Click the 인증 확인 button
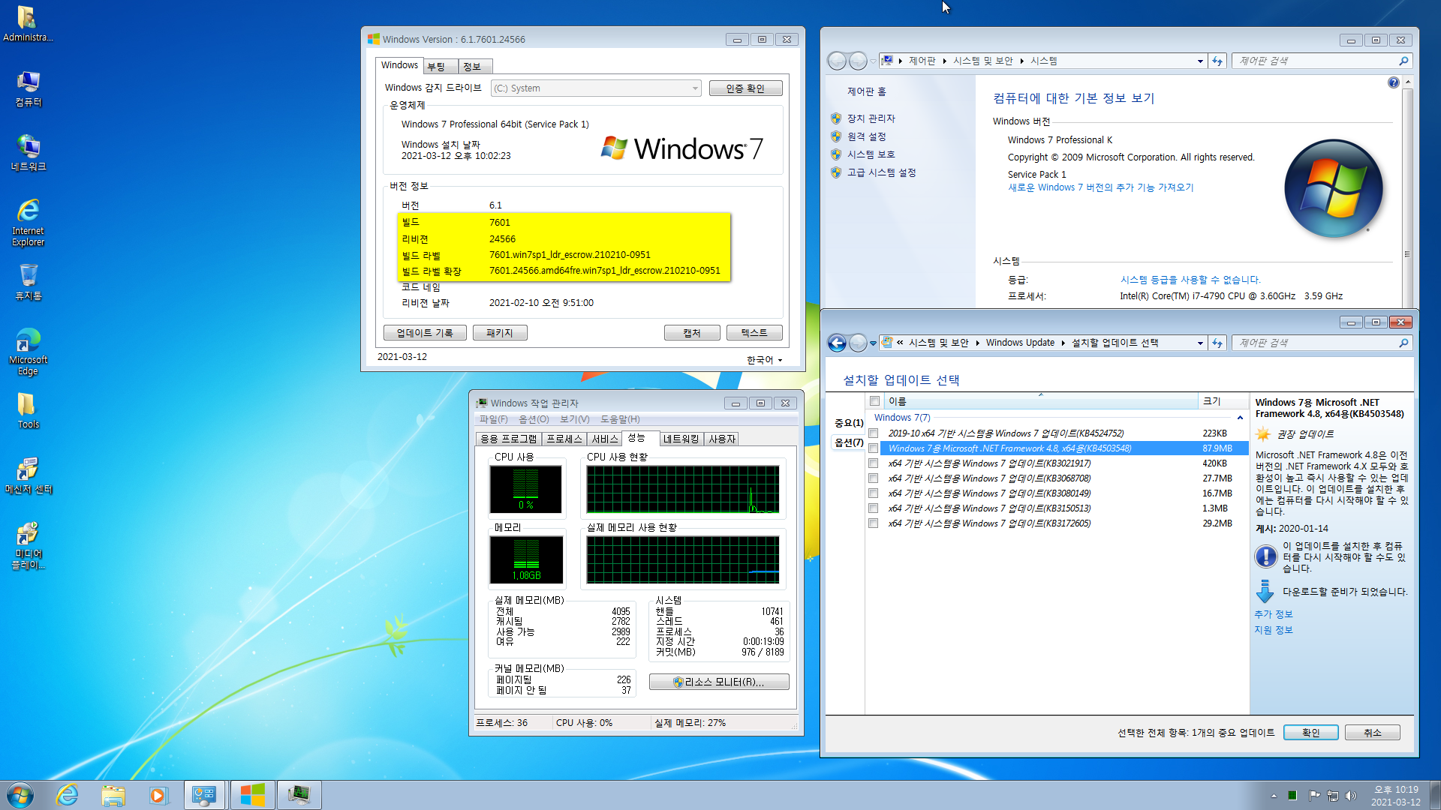Screen dimensions: 1441x810 tap(745, 88)
